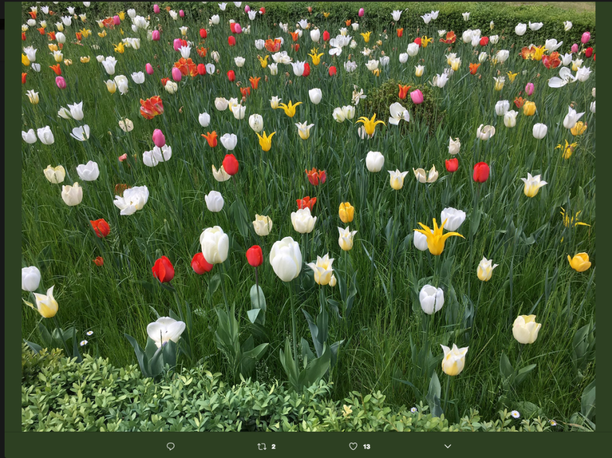Click the pink tulip in the left-middle of the photo

coord(158,137)
